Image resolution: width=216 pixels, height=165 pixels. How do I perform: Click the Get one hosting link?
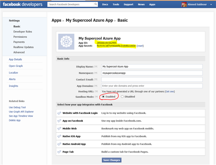pos(170,92)
